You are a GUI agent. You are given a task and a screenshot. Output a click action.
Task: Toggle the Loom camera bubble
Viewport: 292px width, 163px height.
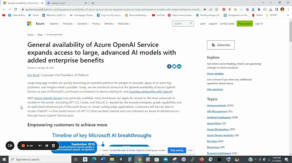coord(10,146)
